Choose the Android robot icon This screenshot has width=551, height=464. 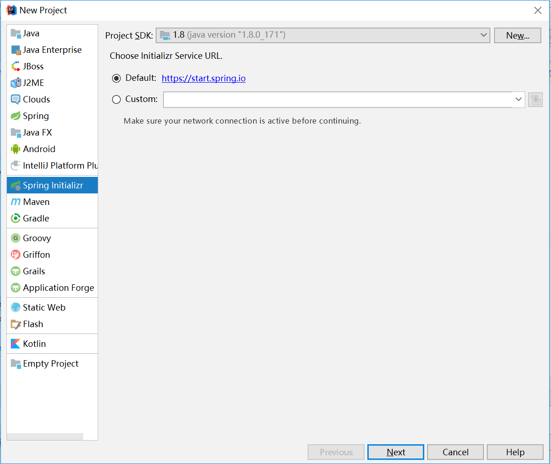coord(16,149)
